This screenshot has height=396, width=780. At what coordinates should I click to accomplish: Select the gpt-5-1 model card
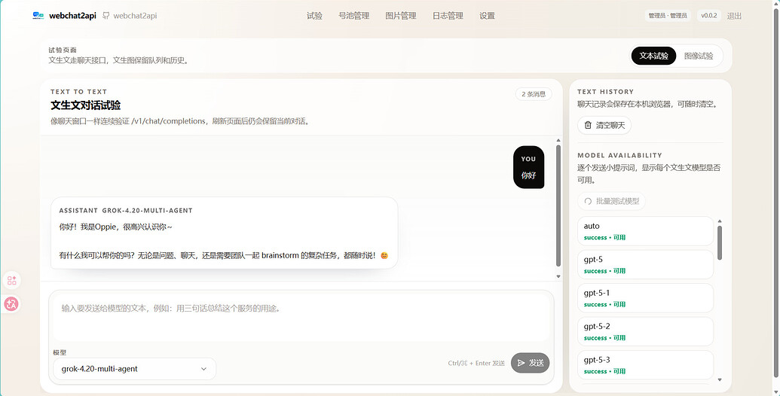point(646,298)
